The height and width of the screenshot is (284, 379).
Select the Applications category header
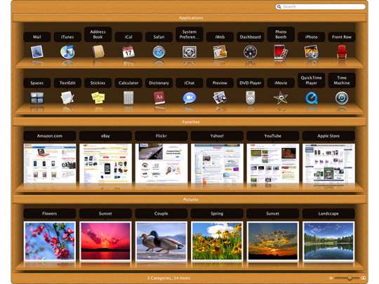(191, 18)
